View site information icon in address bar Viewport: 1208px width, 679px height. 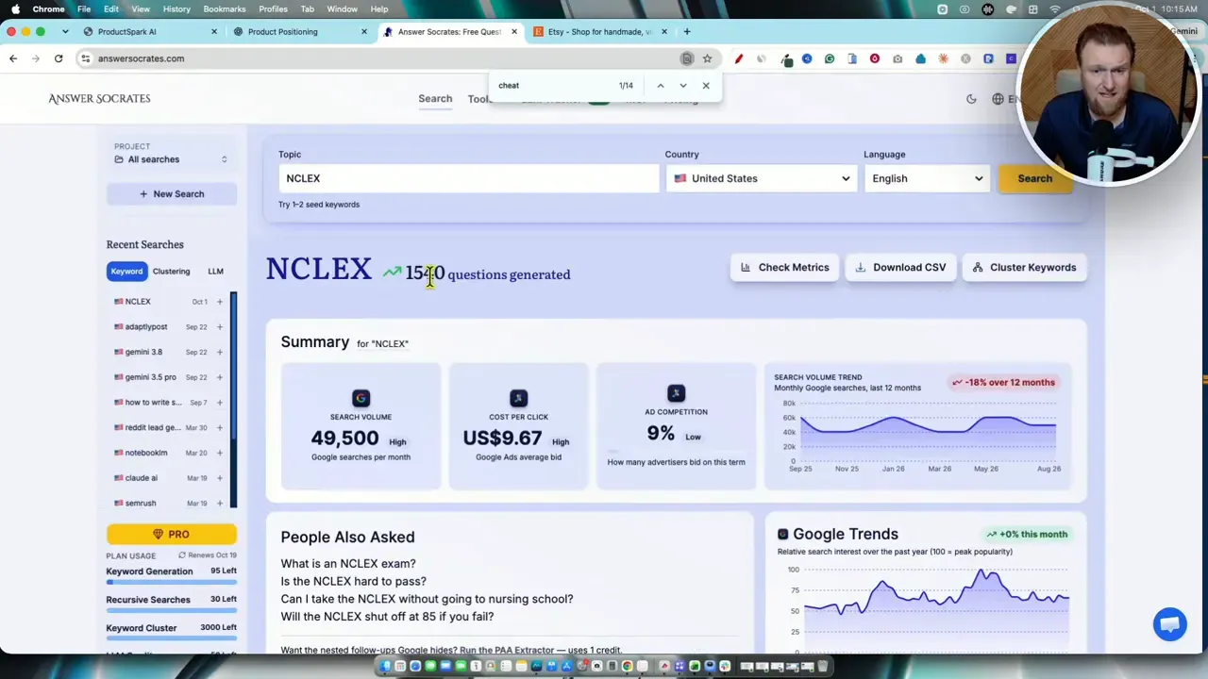tap(86, 58)
